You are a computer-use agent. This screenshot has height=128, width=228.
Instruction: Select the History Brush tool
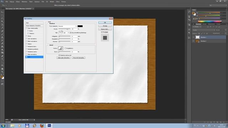tap(2, 40)
